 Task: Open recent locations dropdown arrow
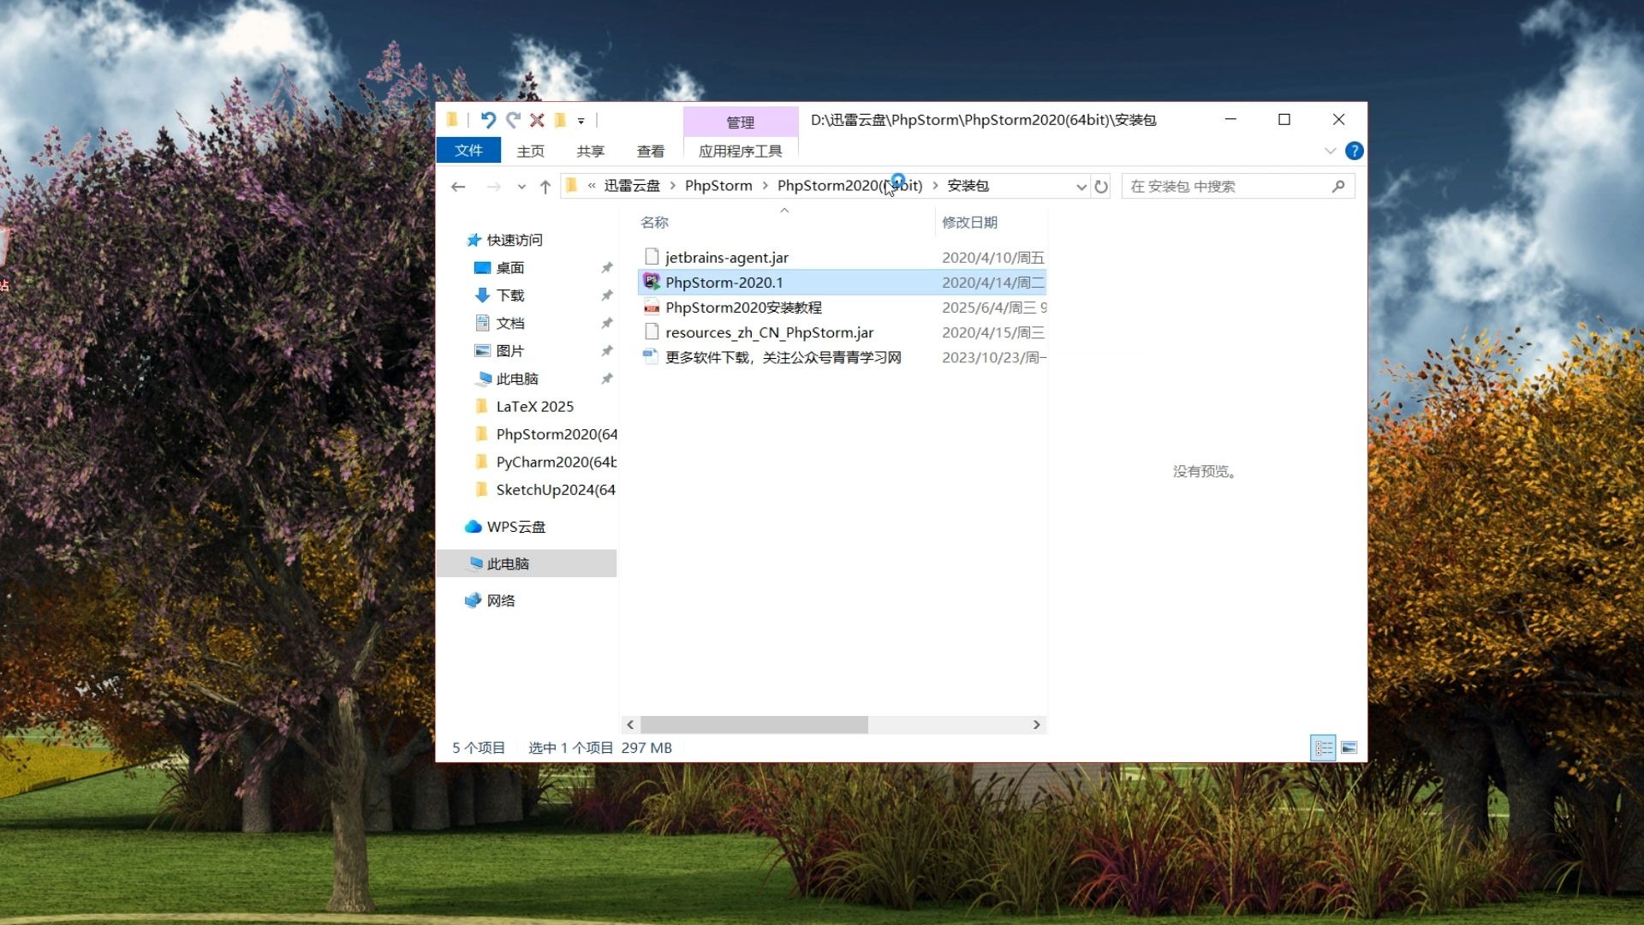[521, 187]
